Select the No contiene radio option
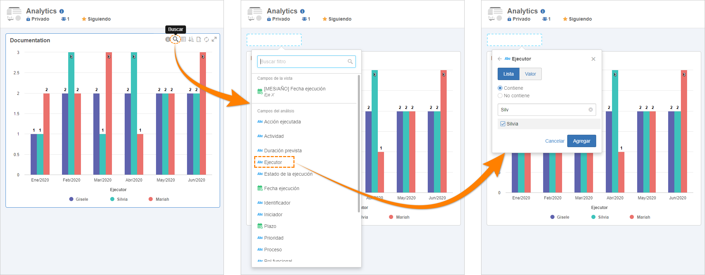 tap(500, 96)
